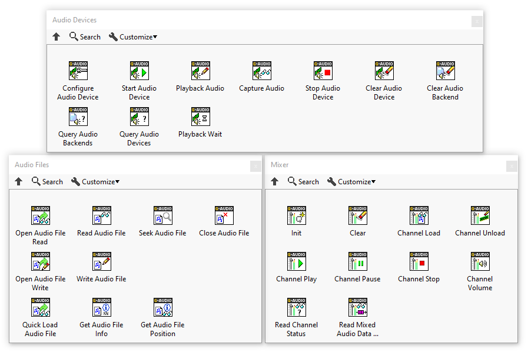Image resolution: width=528 pixels, height=352 pixels.
Task: Select the Quick Load Audio File icon
Action: click(x=40, y=308)
